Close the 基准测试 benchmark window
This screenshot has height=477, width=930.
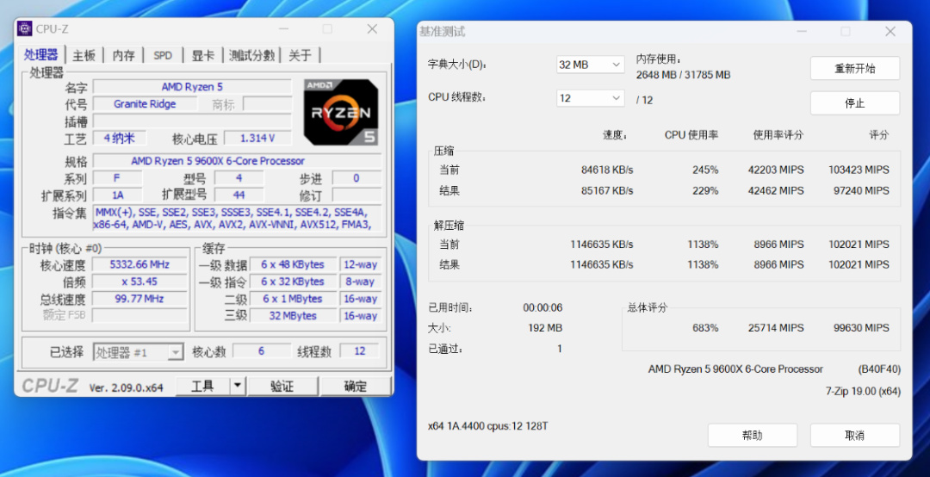(x=890, y=32)
